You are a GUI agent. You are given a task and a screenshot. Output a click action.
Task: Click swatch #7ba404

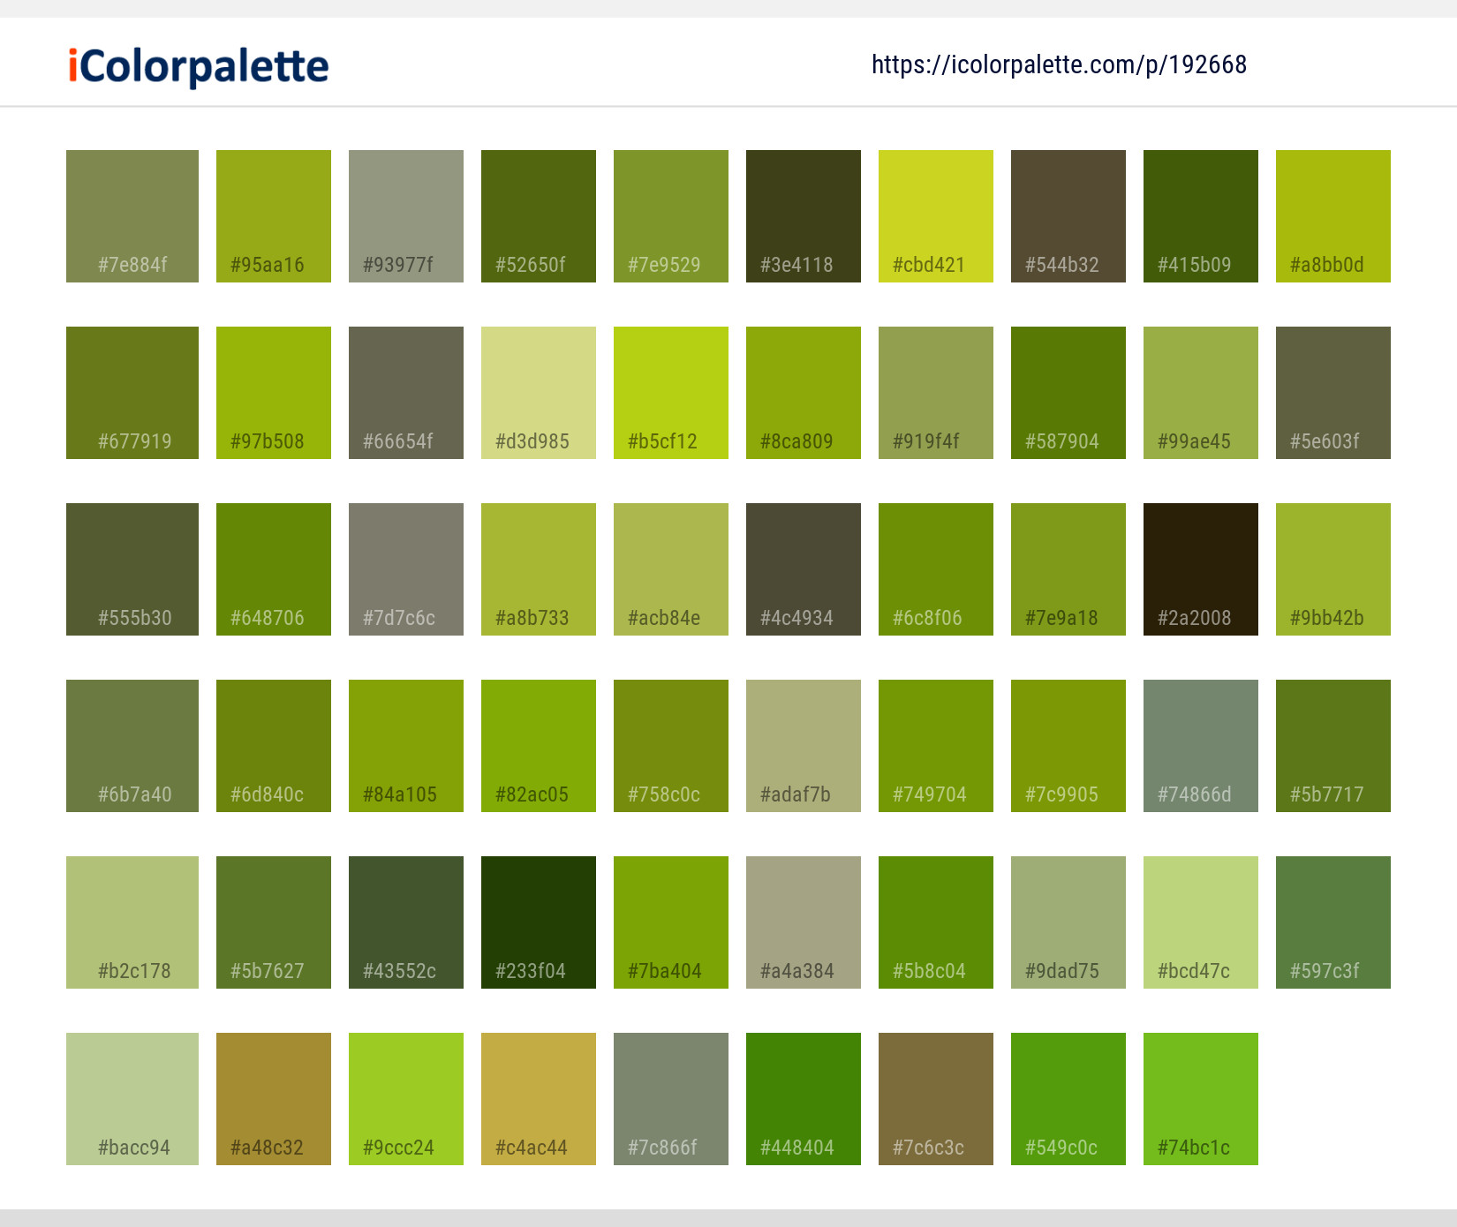[671, 922]
